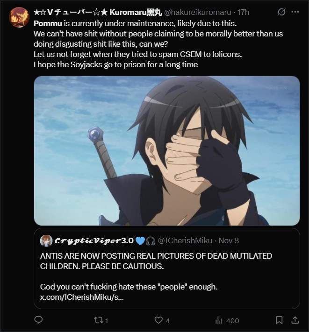Image resolution: width=309 pixels, height=332 pixels.
Task: Click the reply speech bubble icon
Action: tap(39, 320)
